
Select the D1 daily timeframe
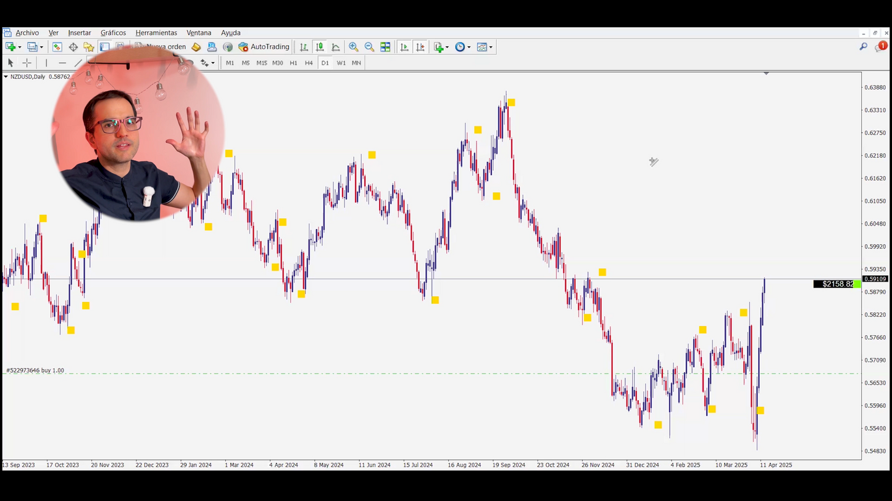coord(325,63)
